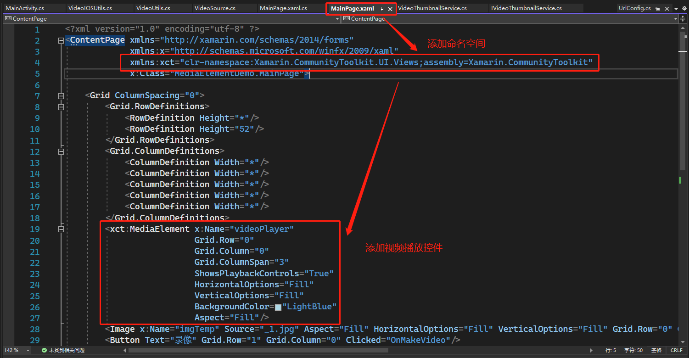Screen dimensions: 689x358
Task: Open the settings gear at top right
Action: pos(685,8)
